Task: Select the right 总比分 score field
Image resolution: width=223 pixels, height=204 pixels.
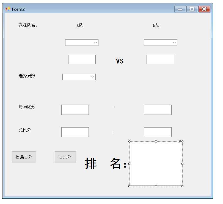Action: [x=158, y=132]
